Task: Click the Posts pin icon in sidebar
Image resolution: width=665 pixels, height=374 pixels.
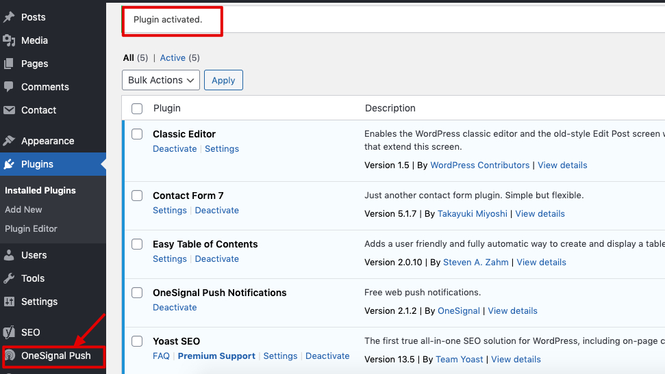Action: [9, 17]
